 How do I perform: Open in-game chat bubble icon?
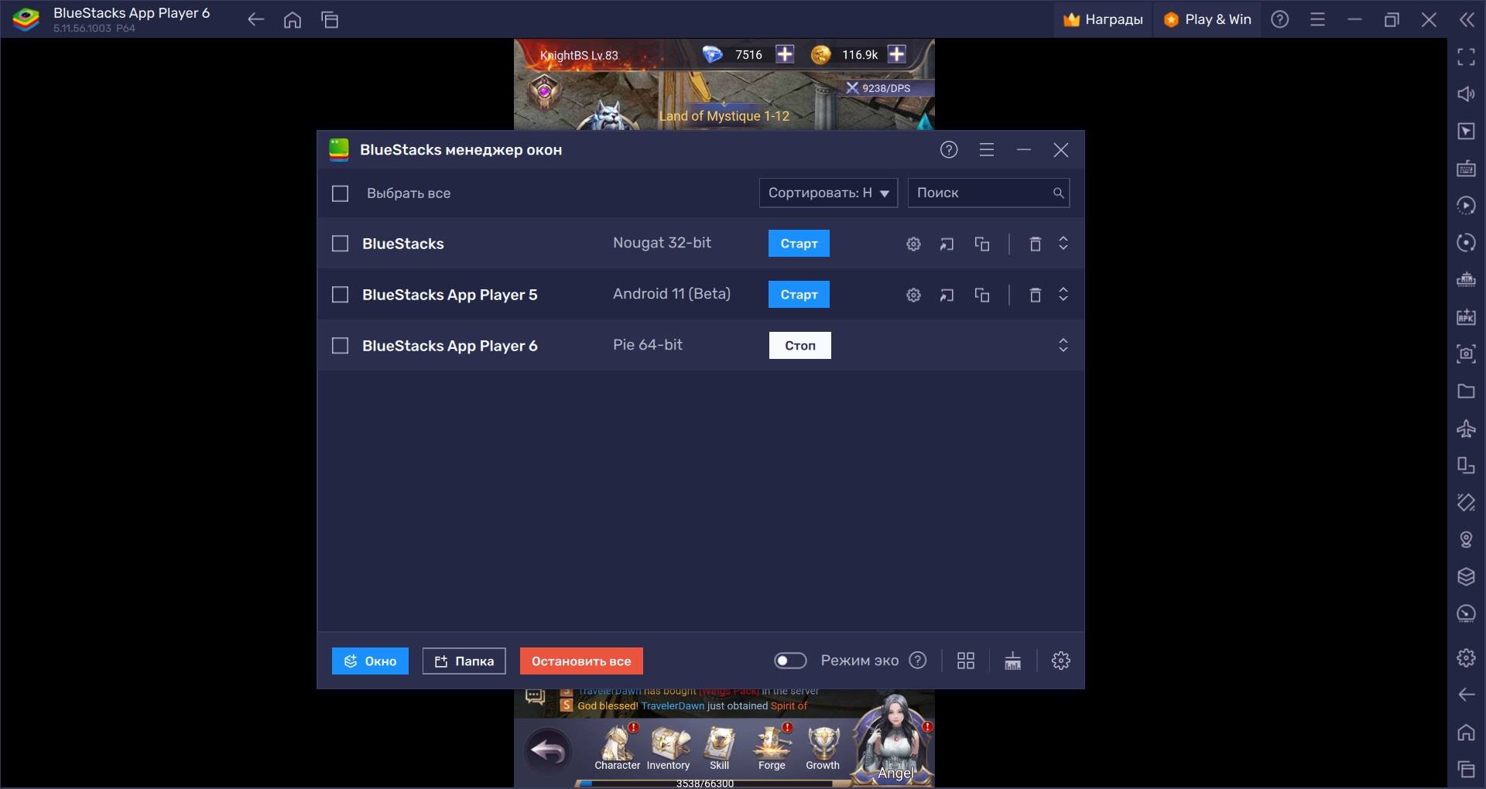pyautogui.click(x=535, y=697)
